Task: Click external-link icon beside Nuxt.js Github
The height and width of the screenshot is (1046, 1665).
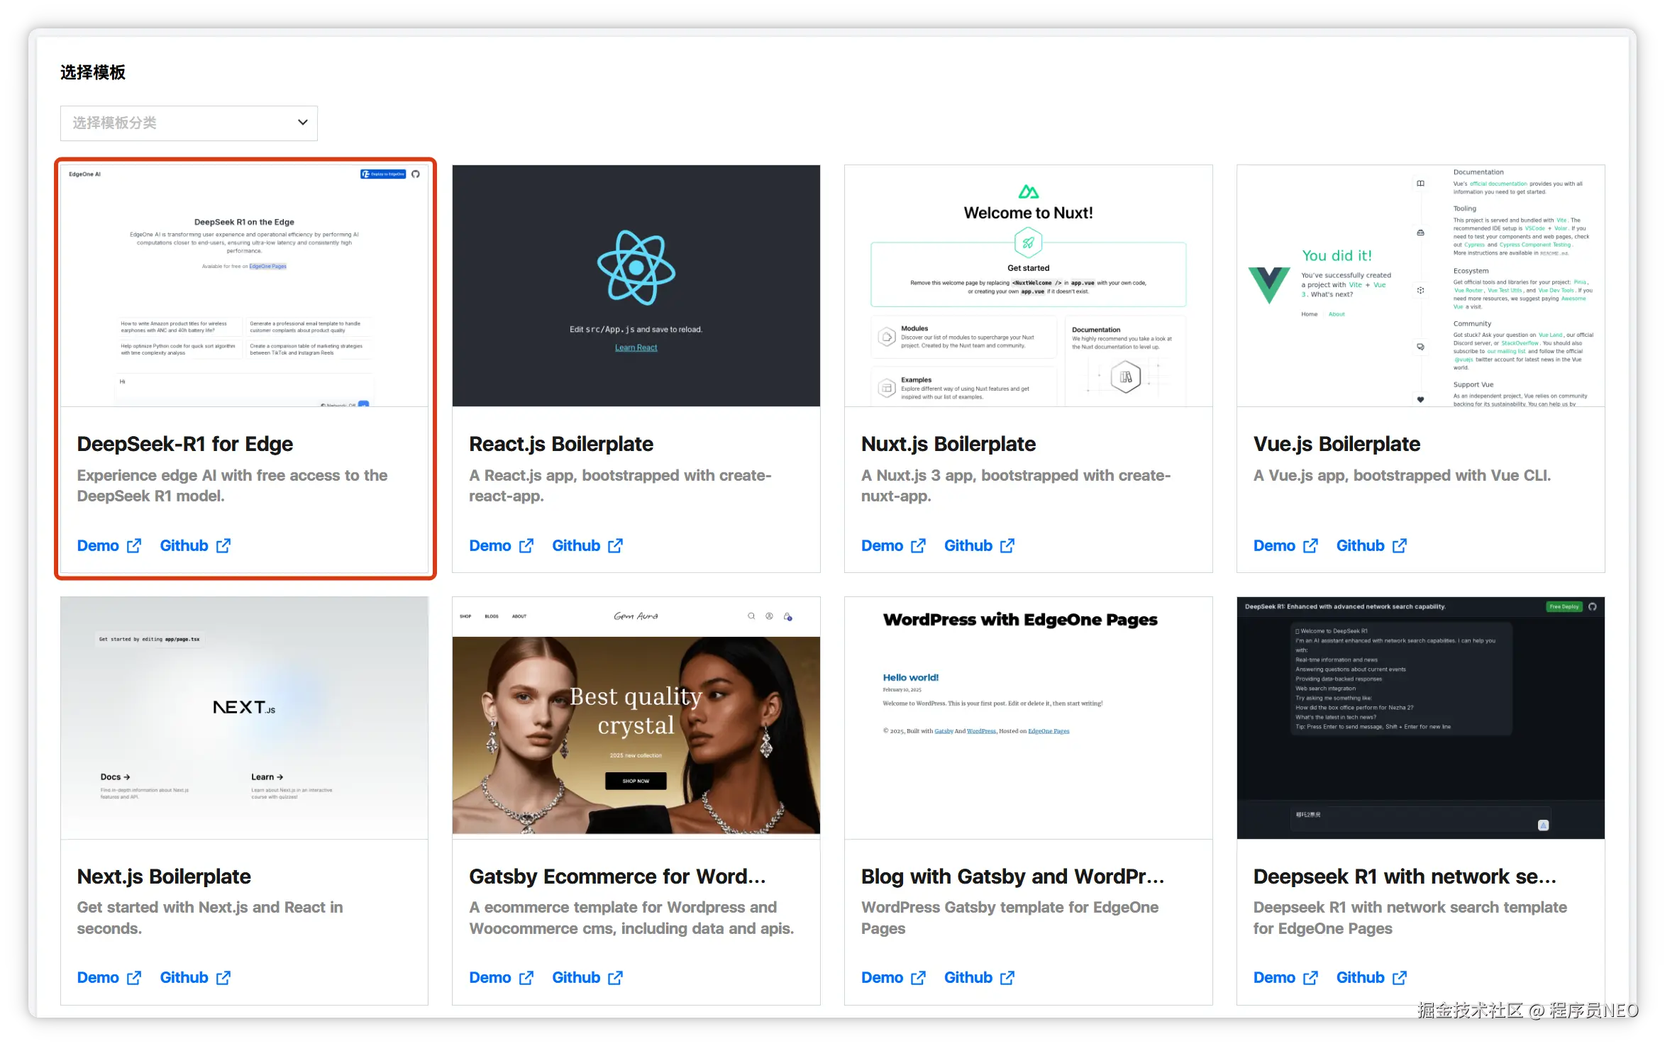Action: point(1007,545)
